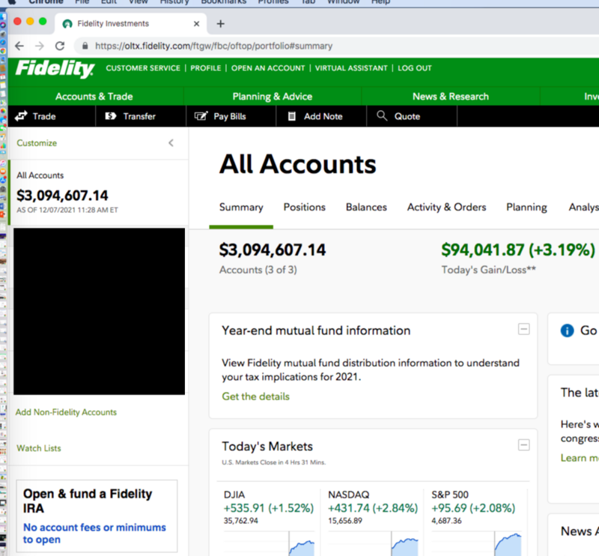This screenshot has height=556, width=599.
Task: Open the Planning & Advice menu
Action: 273,97
